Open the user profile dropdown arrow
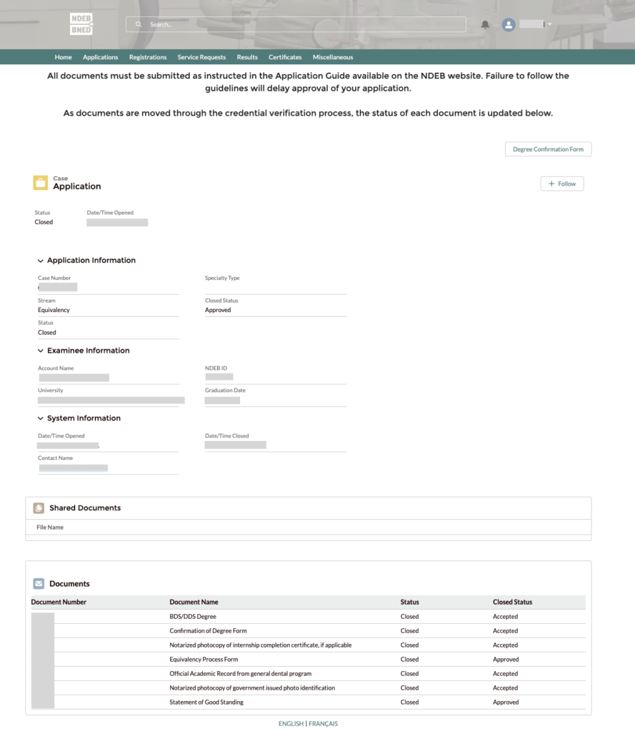This screenshot has height=731, width=635. (549, 24)
